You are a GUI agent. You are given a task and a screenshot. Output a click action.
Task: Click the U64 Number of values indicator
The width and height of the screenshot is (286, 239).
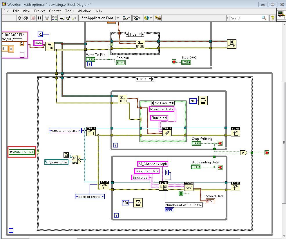pyautogui.click(x=169, y=210)
